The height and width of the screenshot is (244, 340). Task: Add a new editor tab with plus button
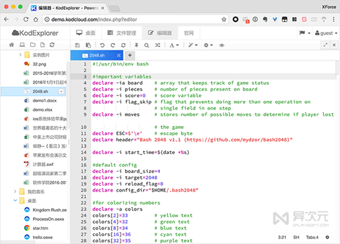click(x=130, y=55)
